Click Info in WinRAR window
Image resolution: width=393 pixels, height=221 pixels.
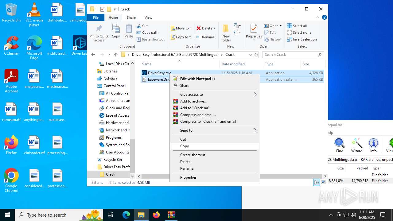(x=373, y=145)
